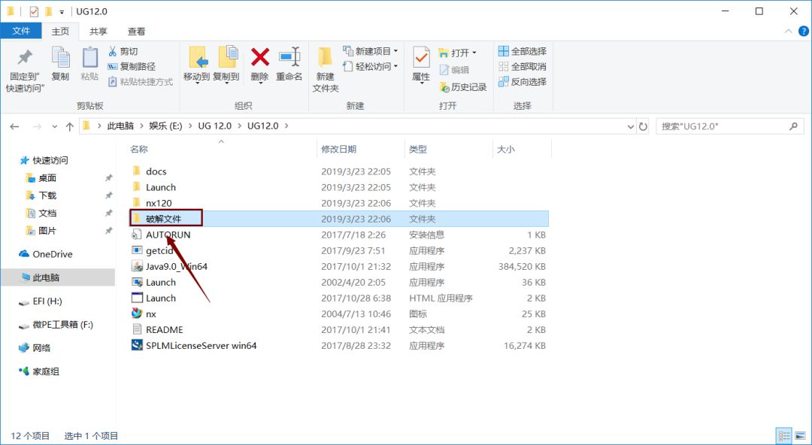Create a new folder from the ribbon

tap(326, 70)
